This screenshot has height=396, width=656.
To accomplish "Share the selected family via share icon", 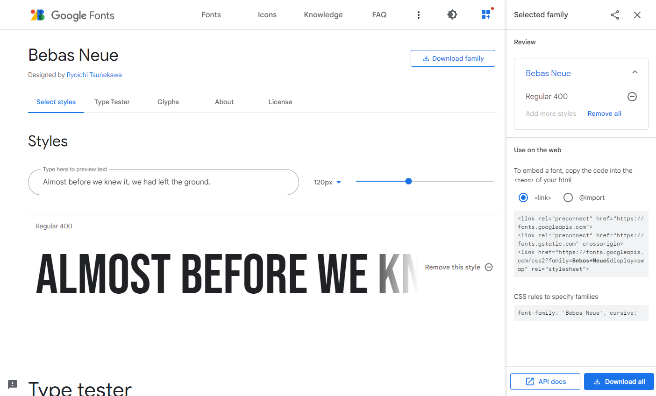I will point(615,15).
